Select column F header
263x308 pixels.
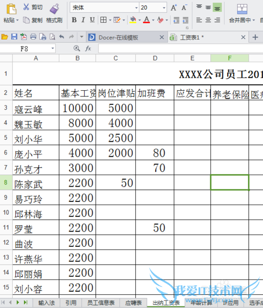[230, 58]
